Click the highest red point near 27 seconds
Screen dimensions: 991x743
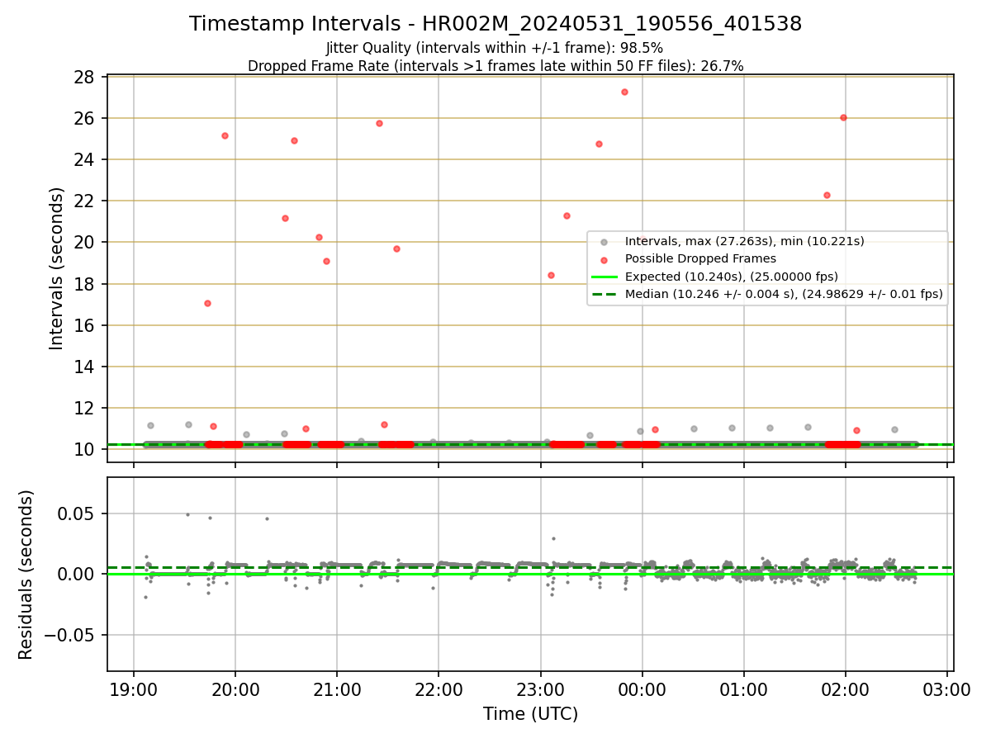pyautogui.click(x=624, y=92)
